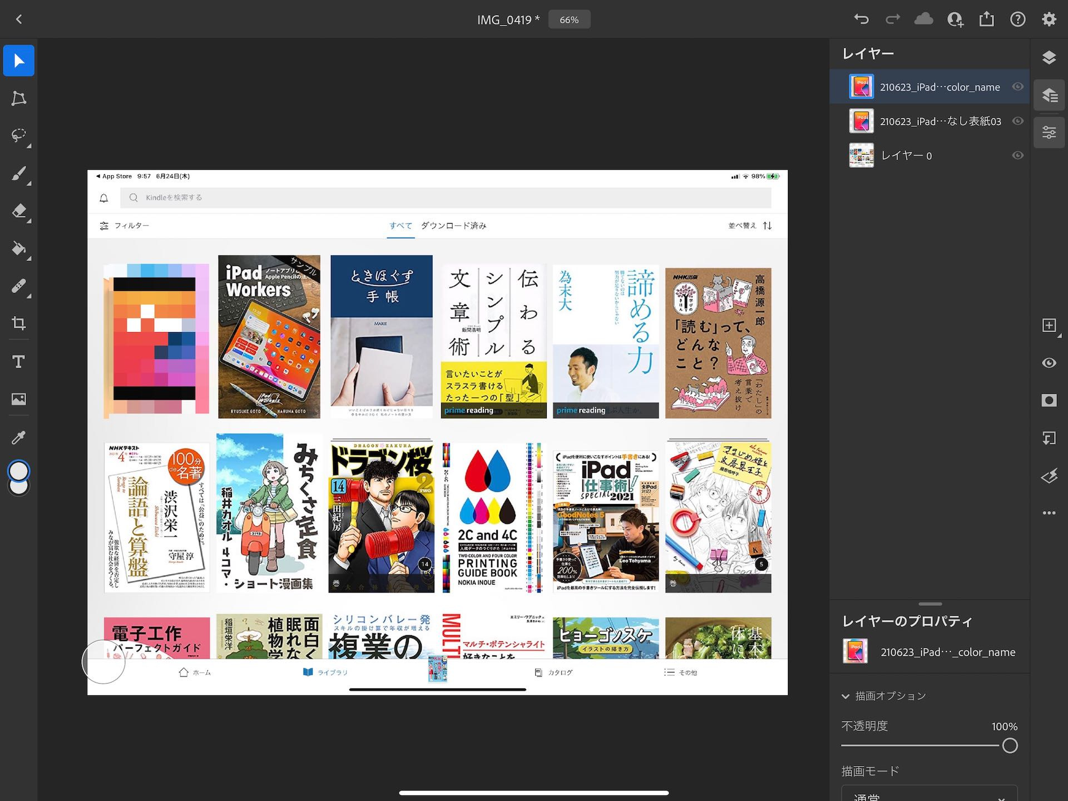Select the Healing Brush tool
This screenshot has height=801, width=1068.
click(x=19, y=286)
